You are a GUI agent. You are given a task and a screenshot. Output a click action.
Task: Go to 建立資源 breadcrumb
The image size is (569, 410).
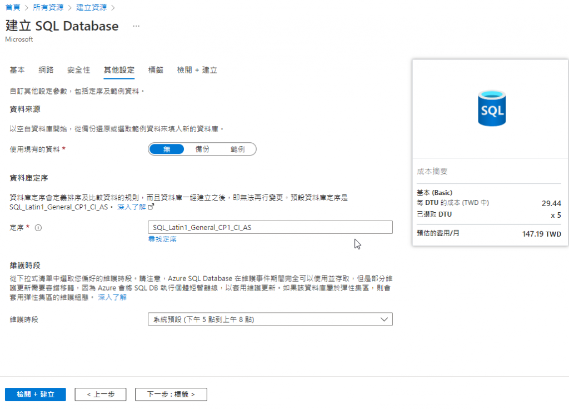coord(92,7)
